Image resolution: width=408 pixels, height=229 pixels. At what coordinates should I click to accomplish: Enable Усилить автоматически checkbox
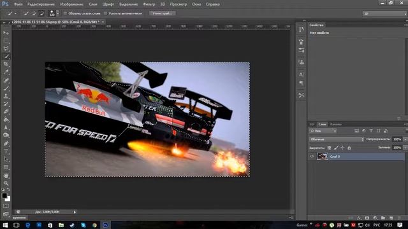tap(105, 13)
